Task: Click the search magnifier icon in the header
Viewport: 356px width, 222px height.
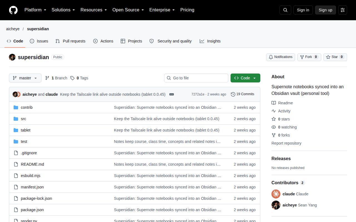Action: coord(285,10)
